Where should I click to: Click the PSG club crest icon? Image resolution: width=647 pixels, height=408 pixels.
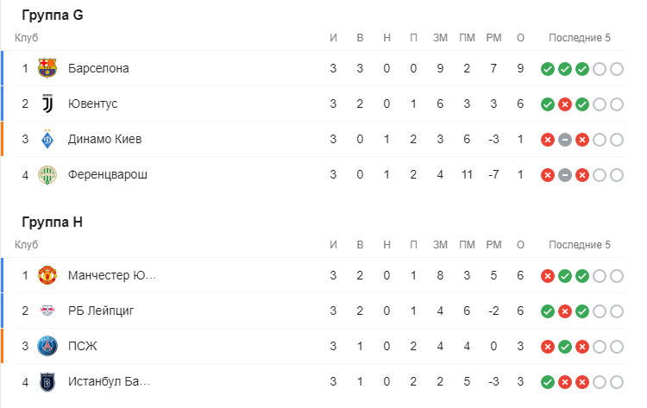[x=47, y=347]
